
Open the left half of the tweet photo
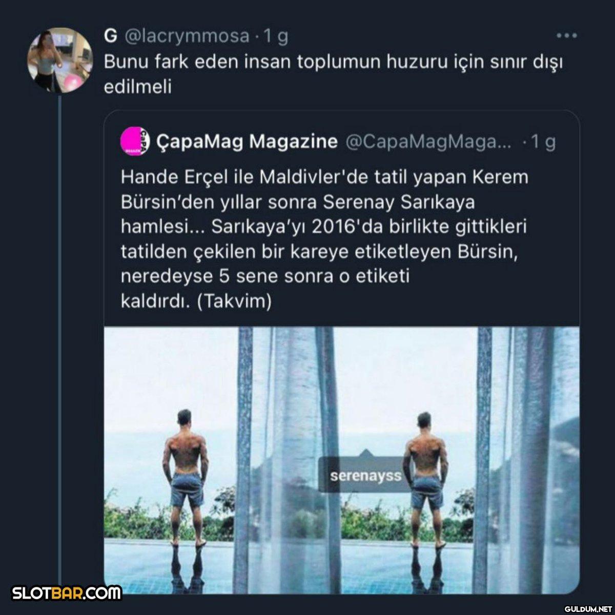pyautogui.click(x=223, y=460)
